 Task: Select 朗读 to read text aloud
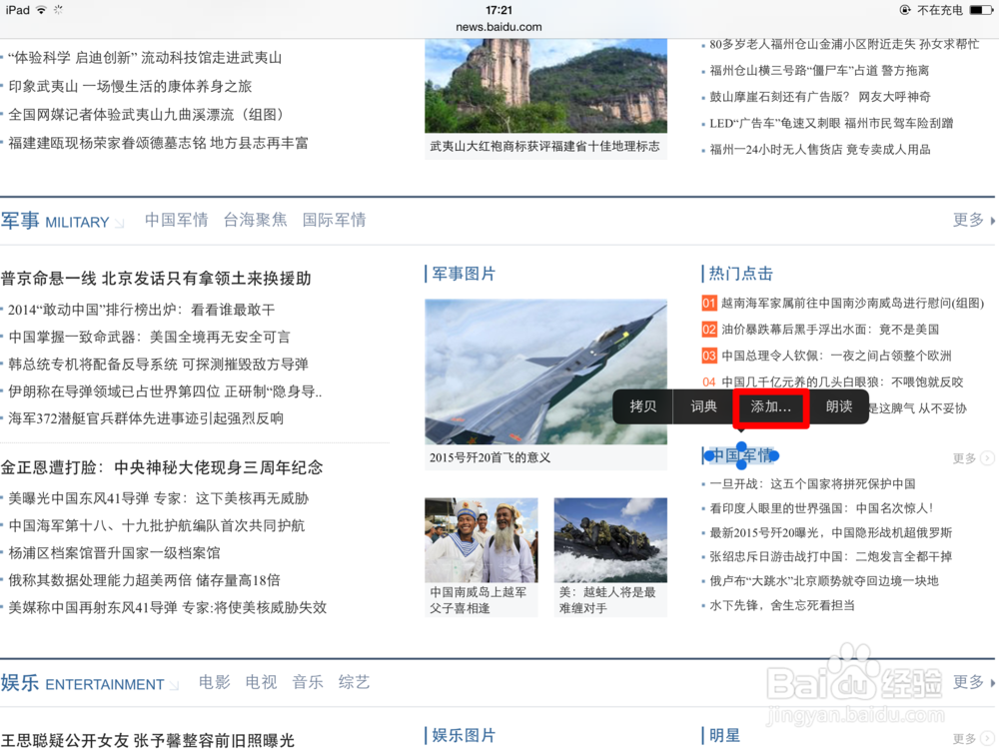(x=837, y=406)
